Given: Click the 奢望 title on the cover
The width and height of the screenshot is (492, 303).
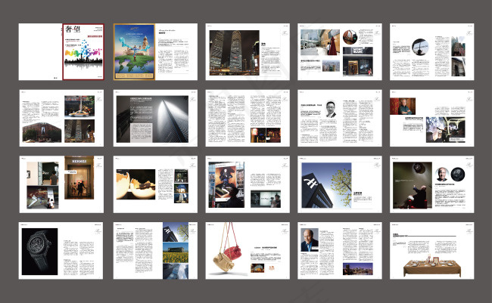Looking at the screenshot, I should coord(73,29).
